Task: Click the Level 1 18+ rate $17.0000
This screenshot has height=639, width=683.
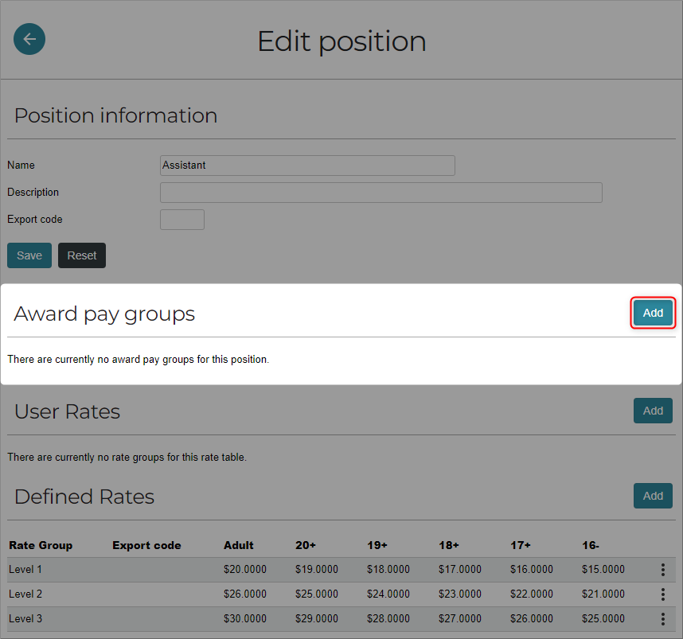Action: point(460,569)
